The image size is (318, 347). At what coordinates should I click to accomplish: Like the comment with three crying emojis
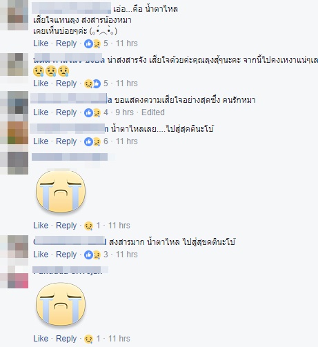coord(41,83)
